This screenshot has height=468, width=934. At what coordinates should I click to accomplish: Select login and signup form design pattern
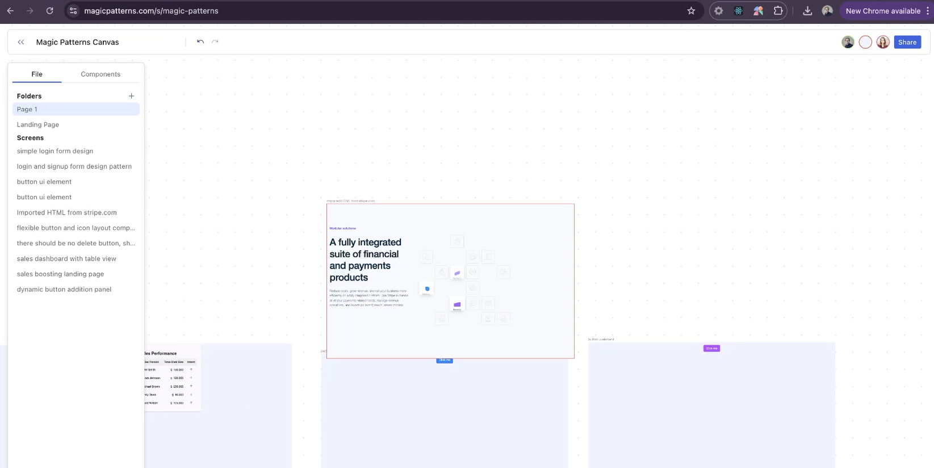pos(76,166)
